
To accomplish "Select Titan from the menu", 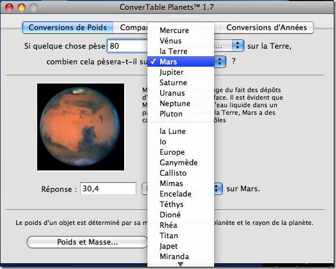I will point(180,236).
